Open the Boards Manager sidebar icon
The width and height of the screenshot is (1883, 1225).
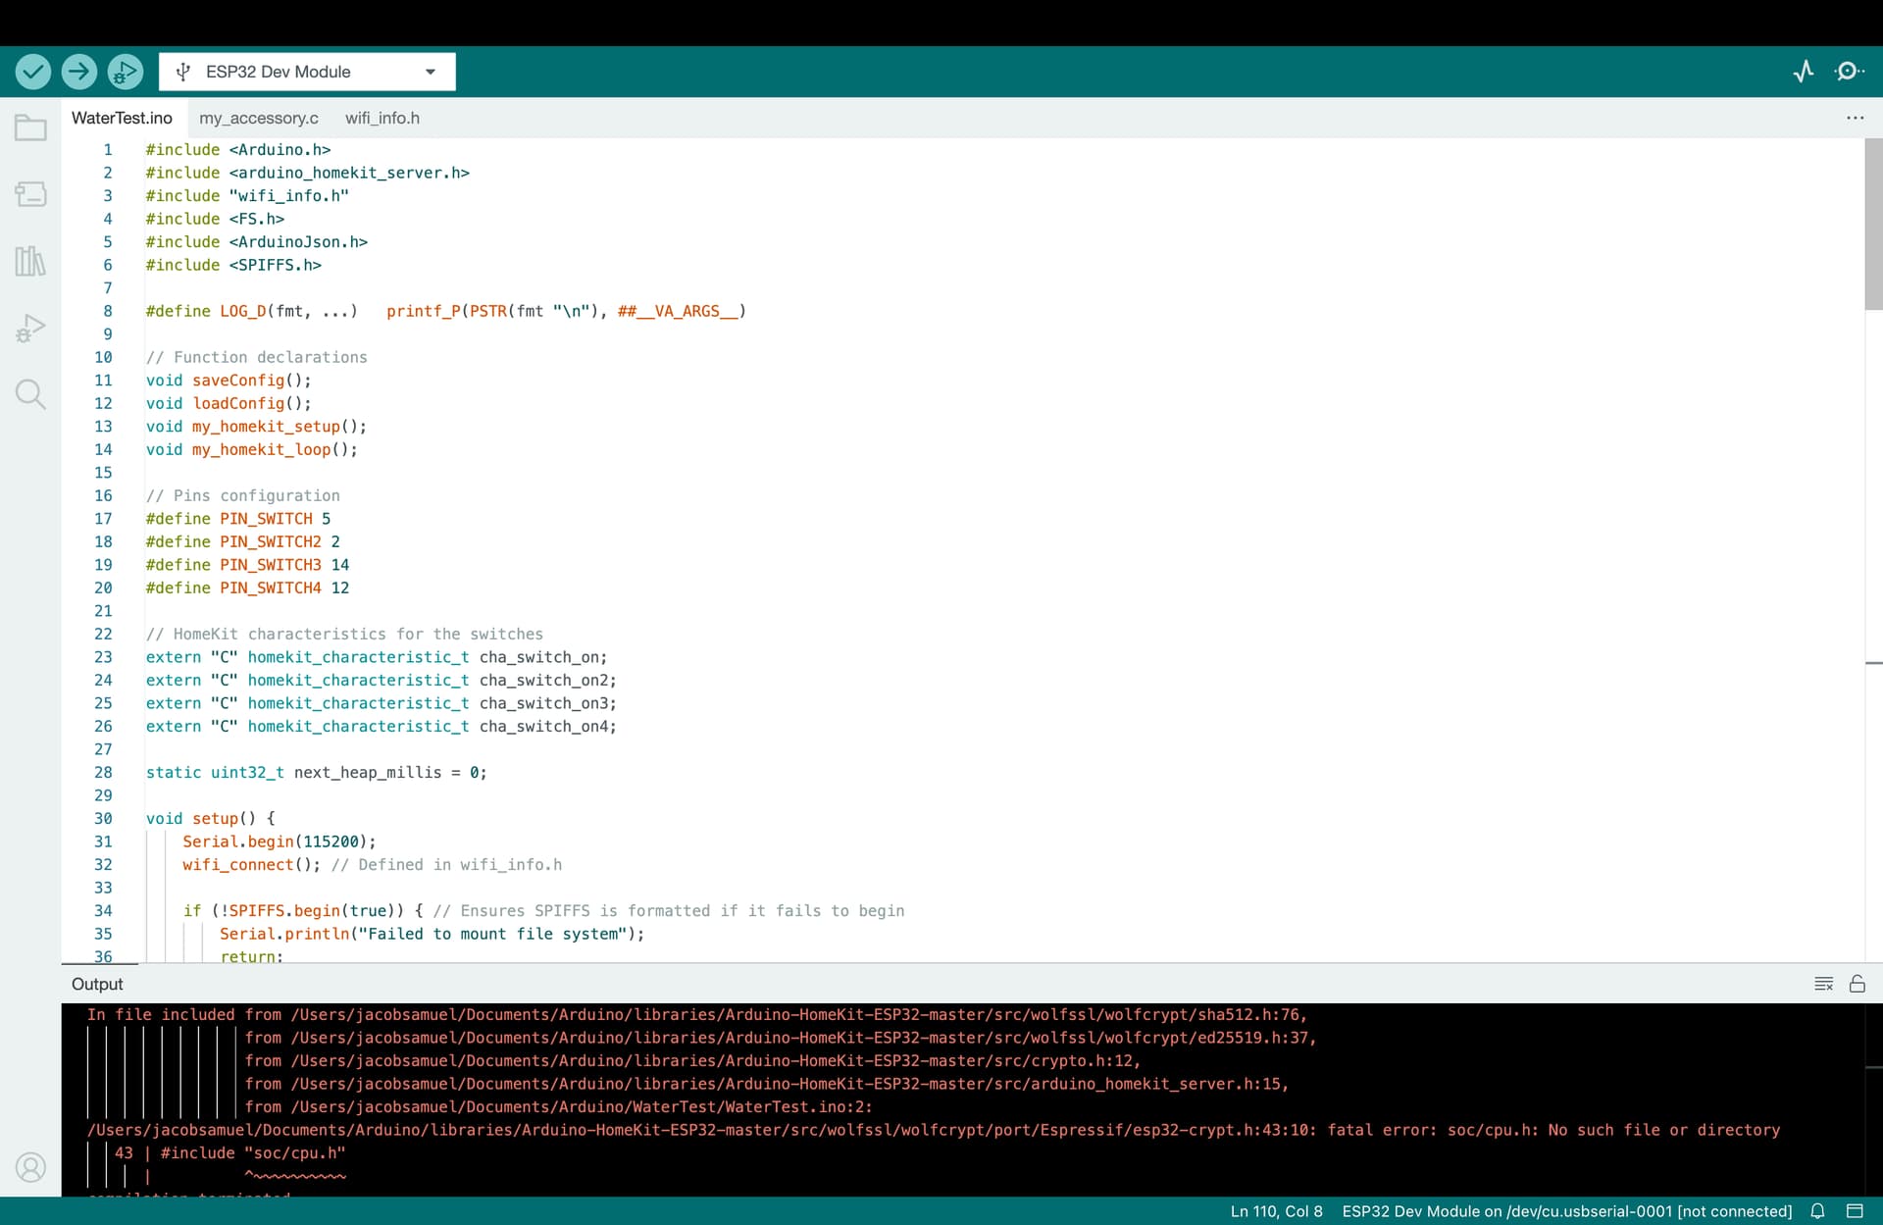[30, 194]
